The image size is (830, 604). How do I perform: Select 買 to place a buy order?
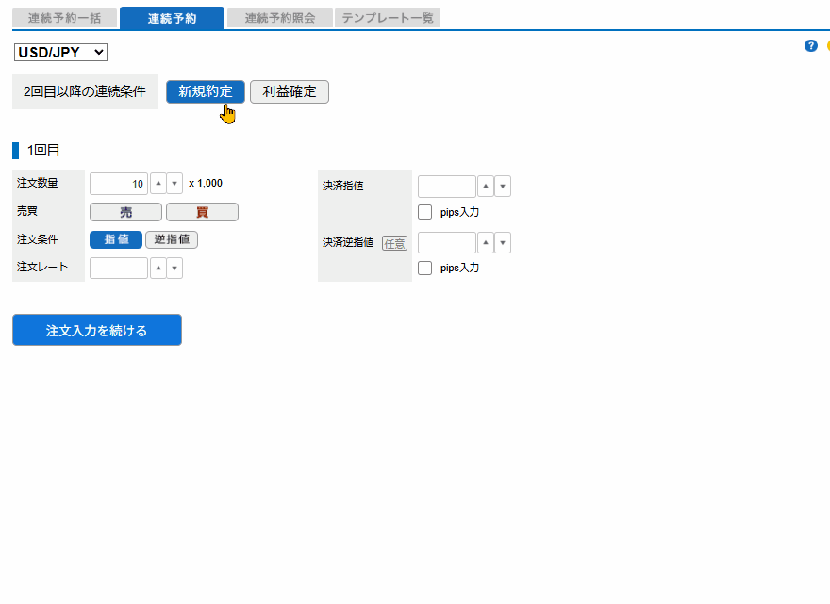click(x=201, y=211)
